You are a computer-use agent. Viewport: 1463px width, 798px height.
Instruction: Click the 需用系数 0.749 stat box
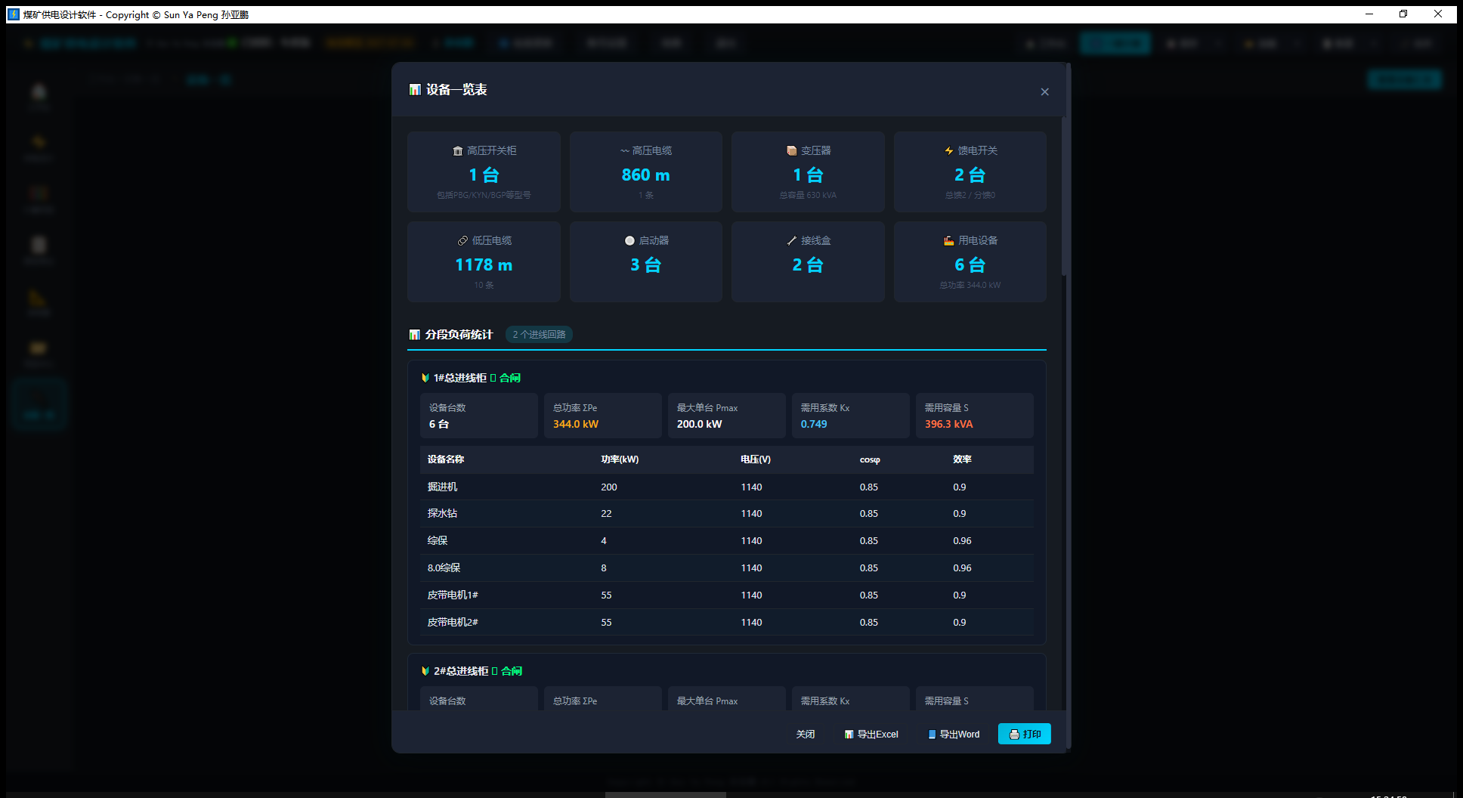(851, 416)
